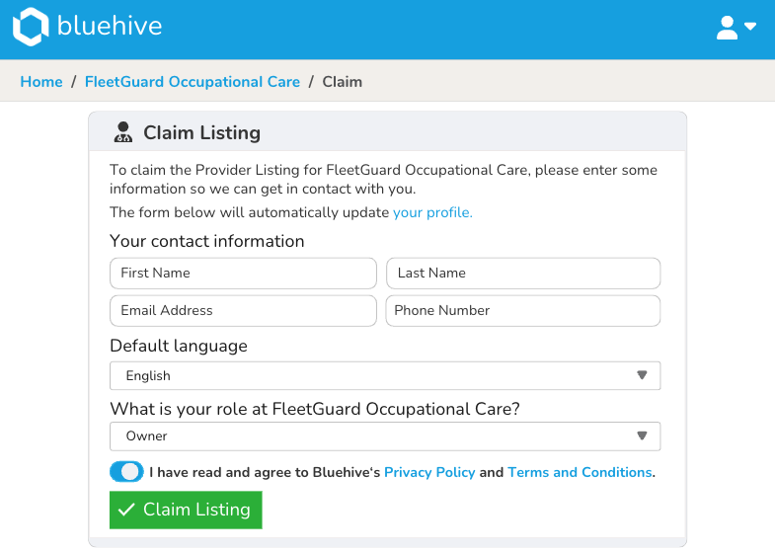Open the Privacy Policy link
The width and height of the screenshot is (775, 553).
point(429,472)
